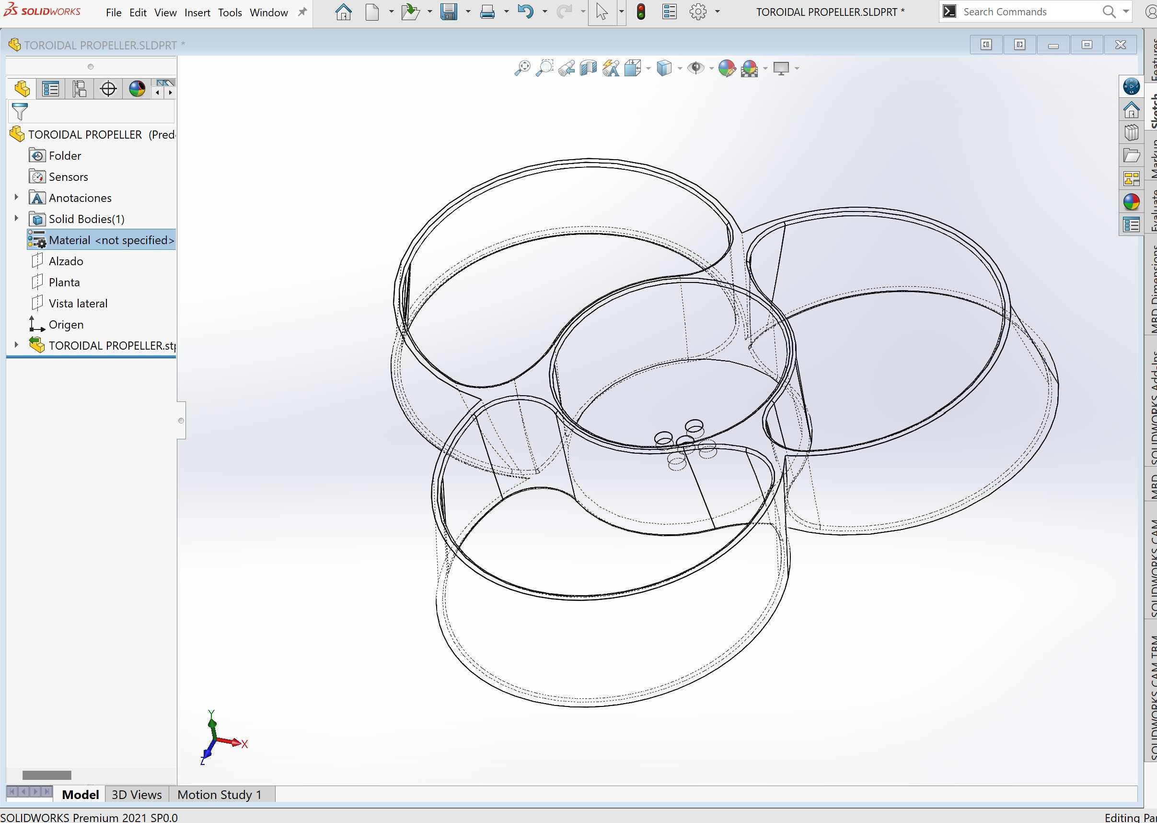Image resolution: width=1157 pixels, height=823 pixels.
Task: Expand the Solid Bodies(1) folder
Action: [16, 218]
